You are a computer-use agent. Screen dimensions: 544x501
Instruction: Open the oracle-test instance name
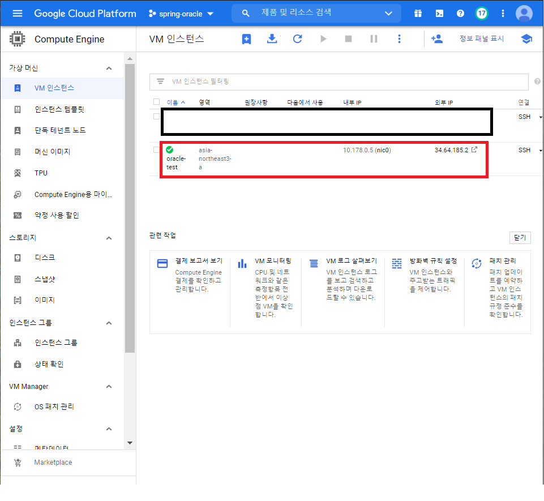(176, 162)
